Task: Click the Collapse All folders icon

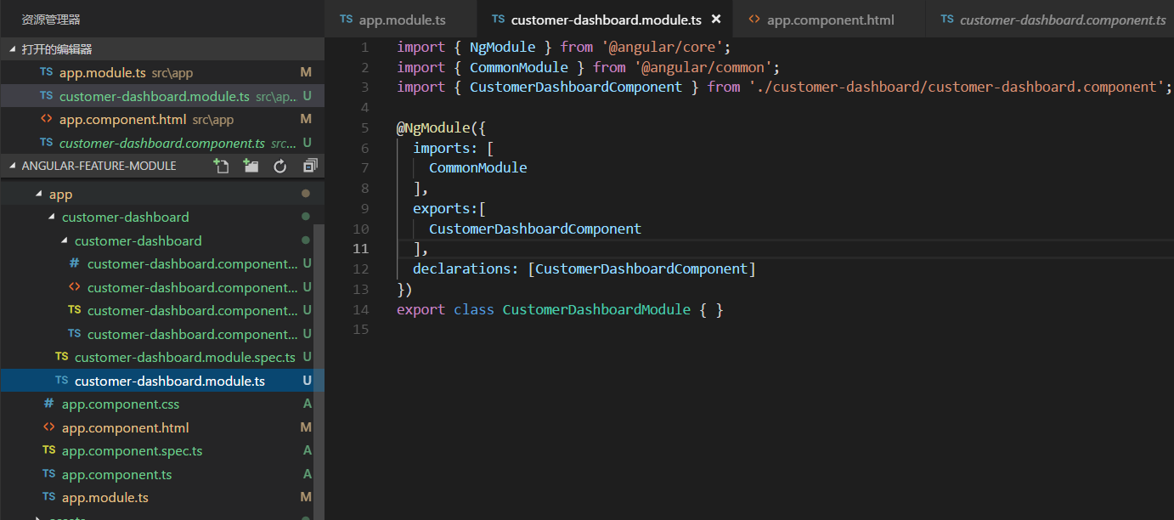Action: [309, 167]
